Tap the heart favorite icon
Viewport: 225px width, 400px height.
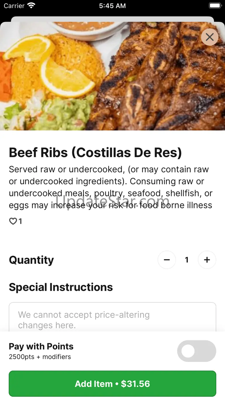pyautogui.click(x=13, y=221)
